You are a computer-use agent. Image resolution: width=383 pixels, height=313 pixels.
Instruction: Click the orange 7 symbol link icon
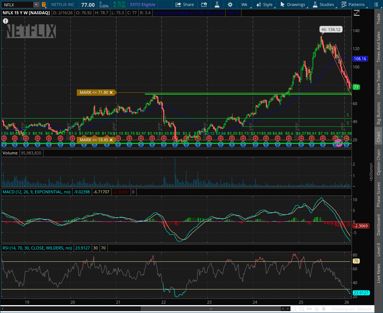pos(43,4)
